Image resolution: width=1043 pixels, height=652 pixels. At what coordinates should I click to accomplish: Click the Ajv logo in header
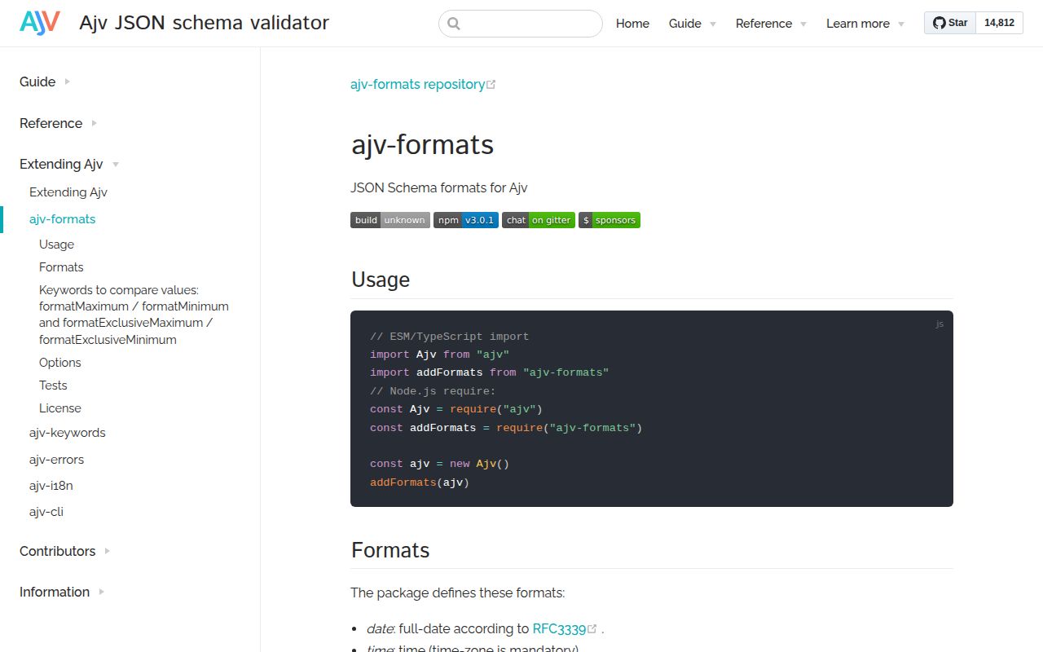[40, 23]
